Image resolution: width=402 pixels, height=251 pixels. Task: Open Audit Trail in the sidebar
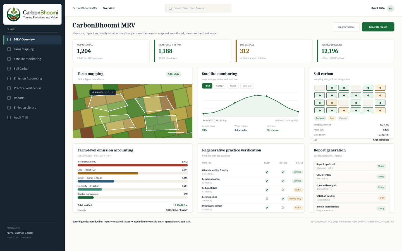pyautogui.click(x=32, y=117)
